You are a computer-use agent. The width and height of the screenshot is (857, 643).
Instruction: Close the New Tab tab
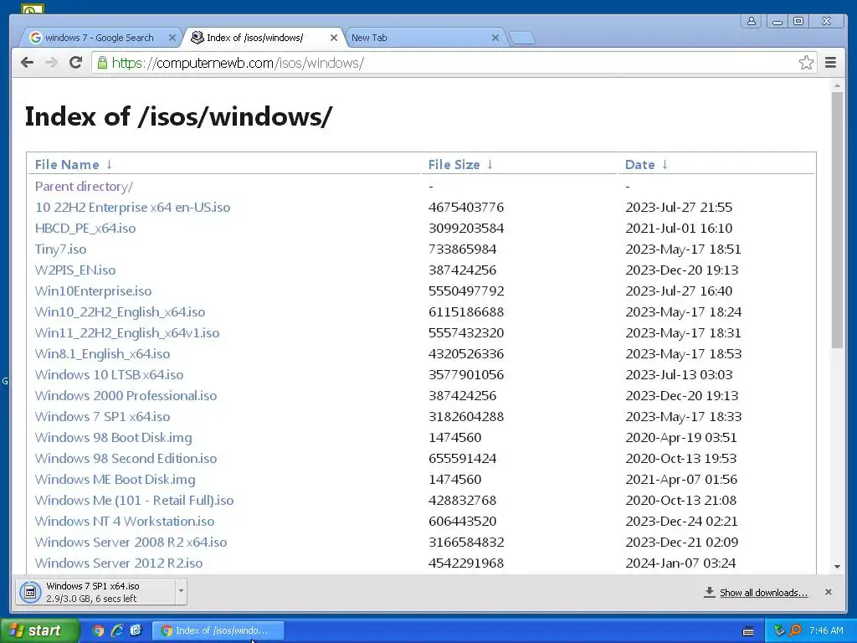pyautogui.click(x=495, y=38)
